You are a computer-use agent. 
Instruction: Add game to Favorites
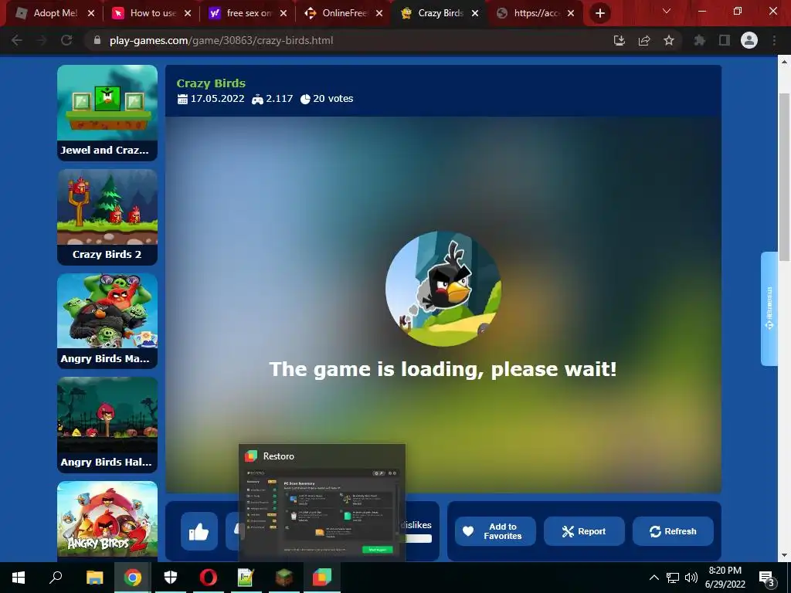tap(495, 531)
